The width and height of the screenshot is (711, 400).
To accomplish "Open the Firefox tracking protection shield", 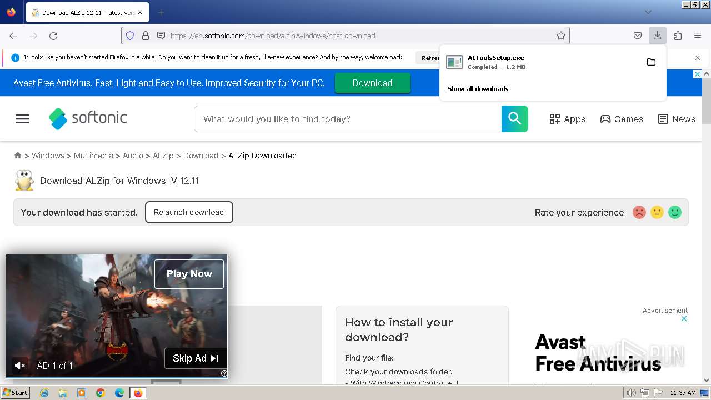I will pos(130,36).
